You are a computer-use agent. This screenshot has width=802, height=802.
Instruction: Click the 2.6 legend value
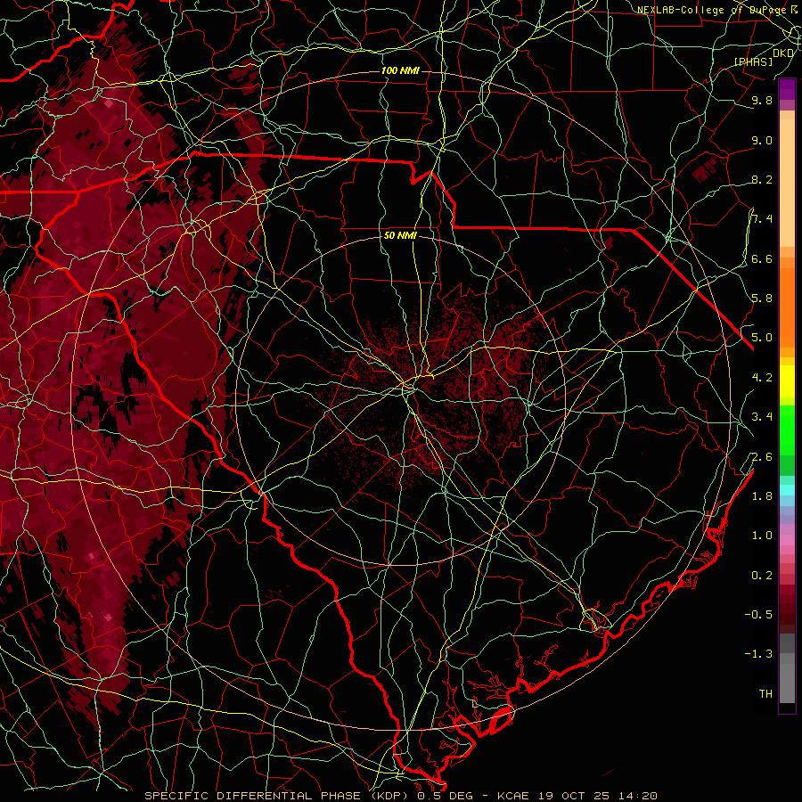click(x=762, y=456)
